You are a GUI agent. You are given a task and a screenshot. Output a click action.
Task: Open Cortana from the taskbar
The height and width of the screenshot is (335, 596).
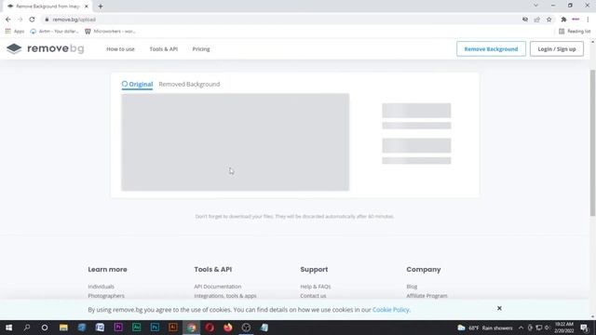[45, 328]
